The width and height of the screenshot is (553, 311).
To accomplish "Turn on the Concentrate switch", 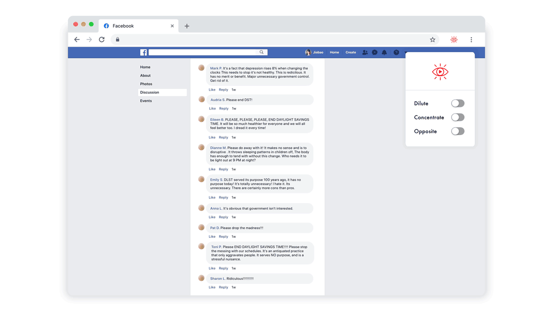I will 457,117.
